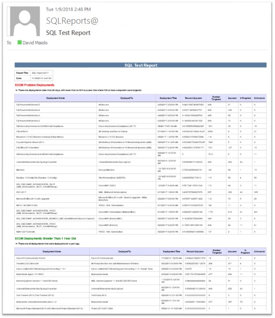Image resolution: width=275 pixels, height=318 pixels.
Task: Click the OFC 2017 deployment name
Action: (x=21, y=192)
